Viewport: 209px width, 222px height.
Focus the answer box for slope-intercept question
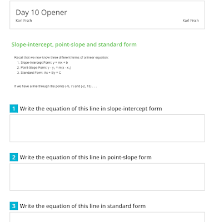click(107, 128)
